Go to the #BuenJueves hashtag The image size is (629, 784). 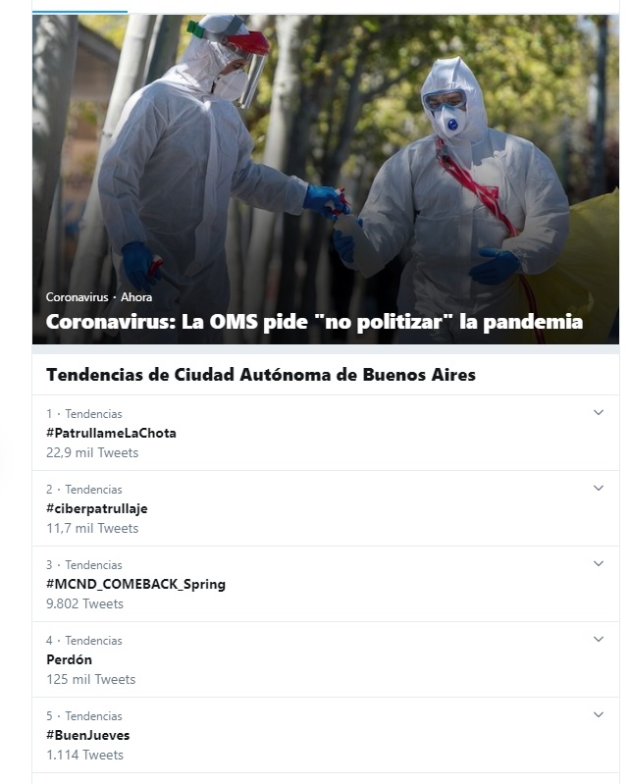point(88,735)
